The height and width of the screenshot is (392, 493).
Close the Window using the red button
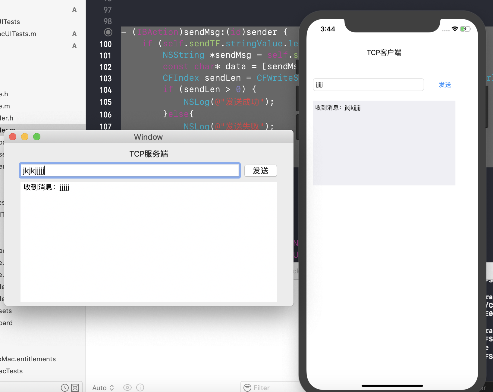13,137
